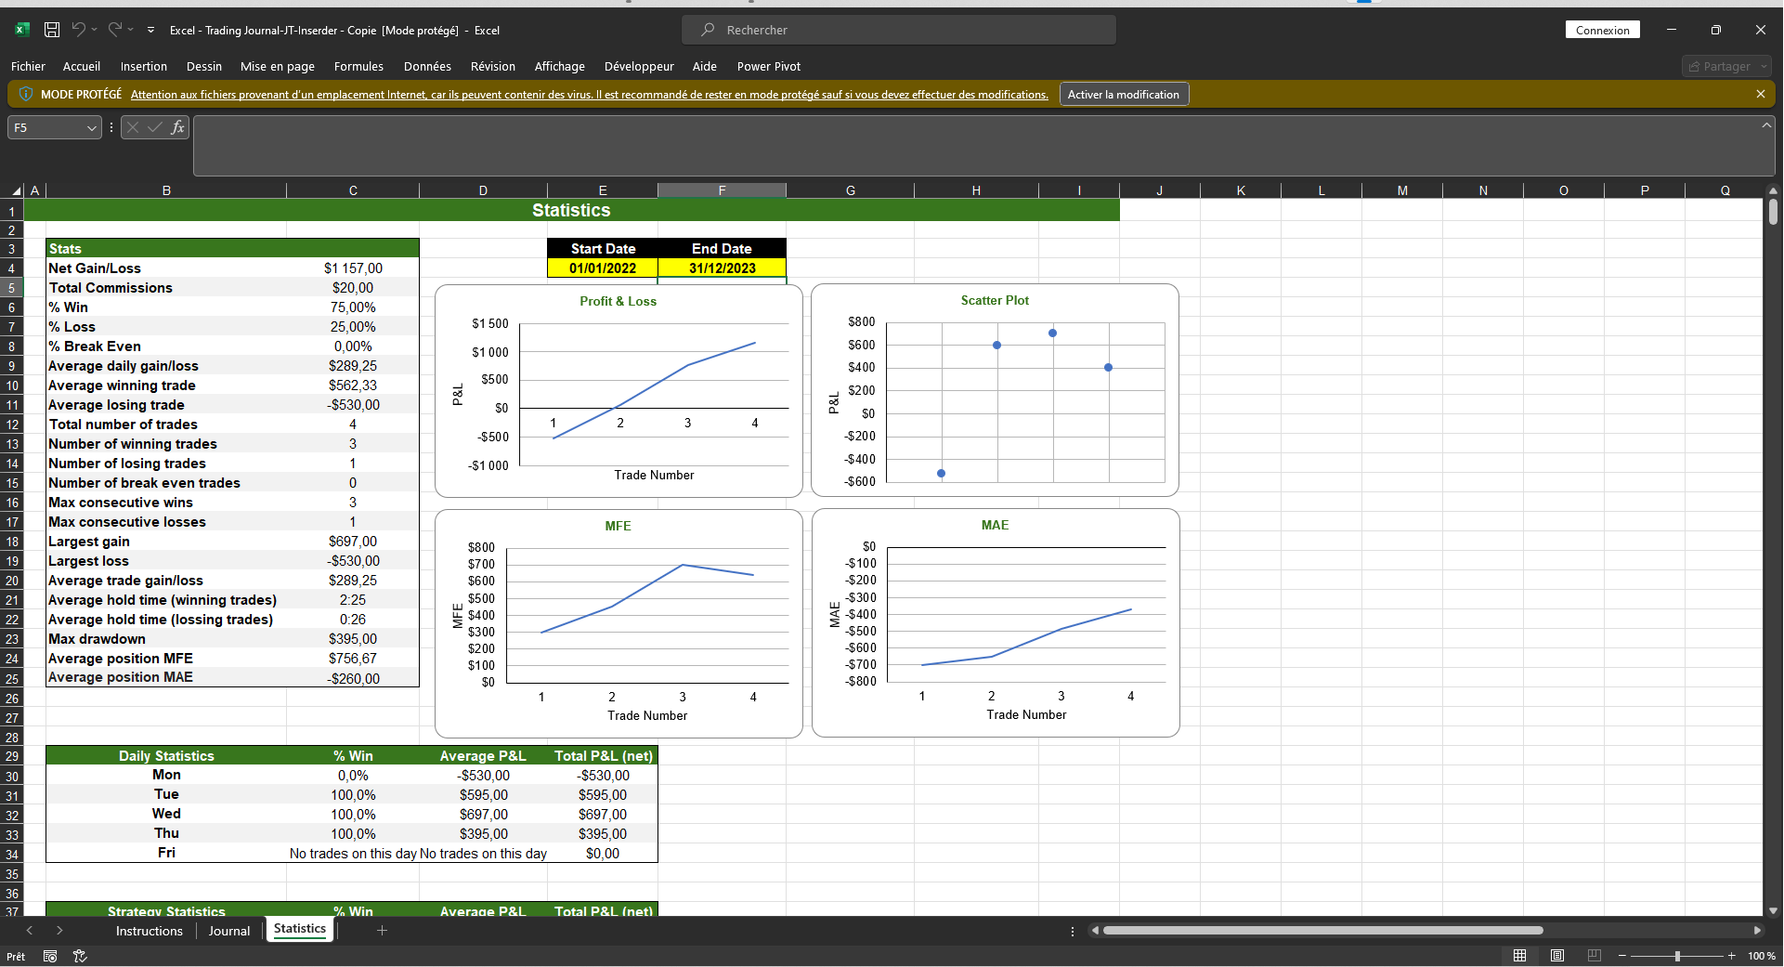Click the name box and formula bar divider dots
Image resolution: width=1784 pixels, height=967 pixels.
pyautogui.click(x=111, y=127)
